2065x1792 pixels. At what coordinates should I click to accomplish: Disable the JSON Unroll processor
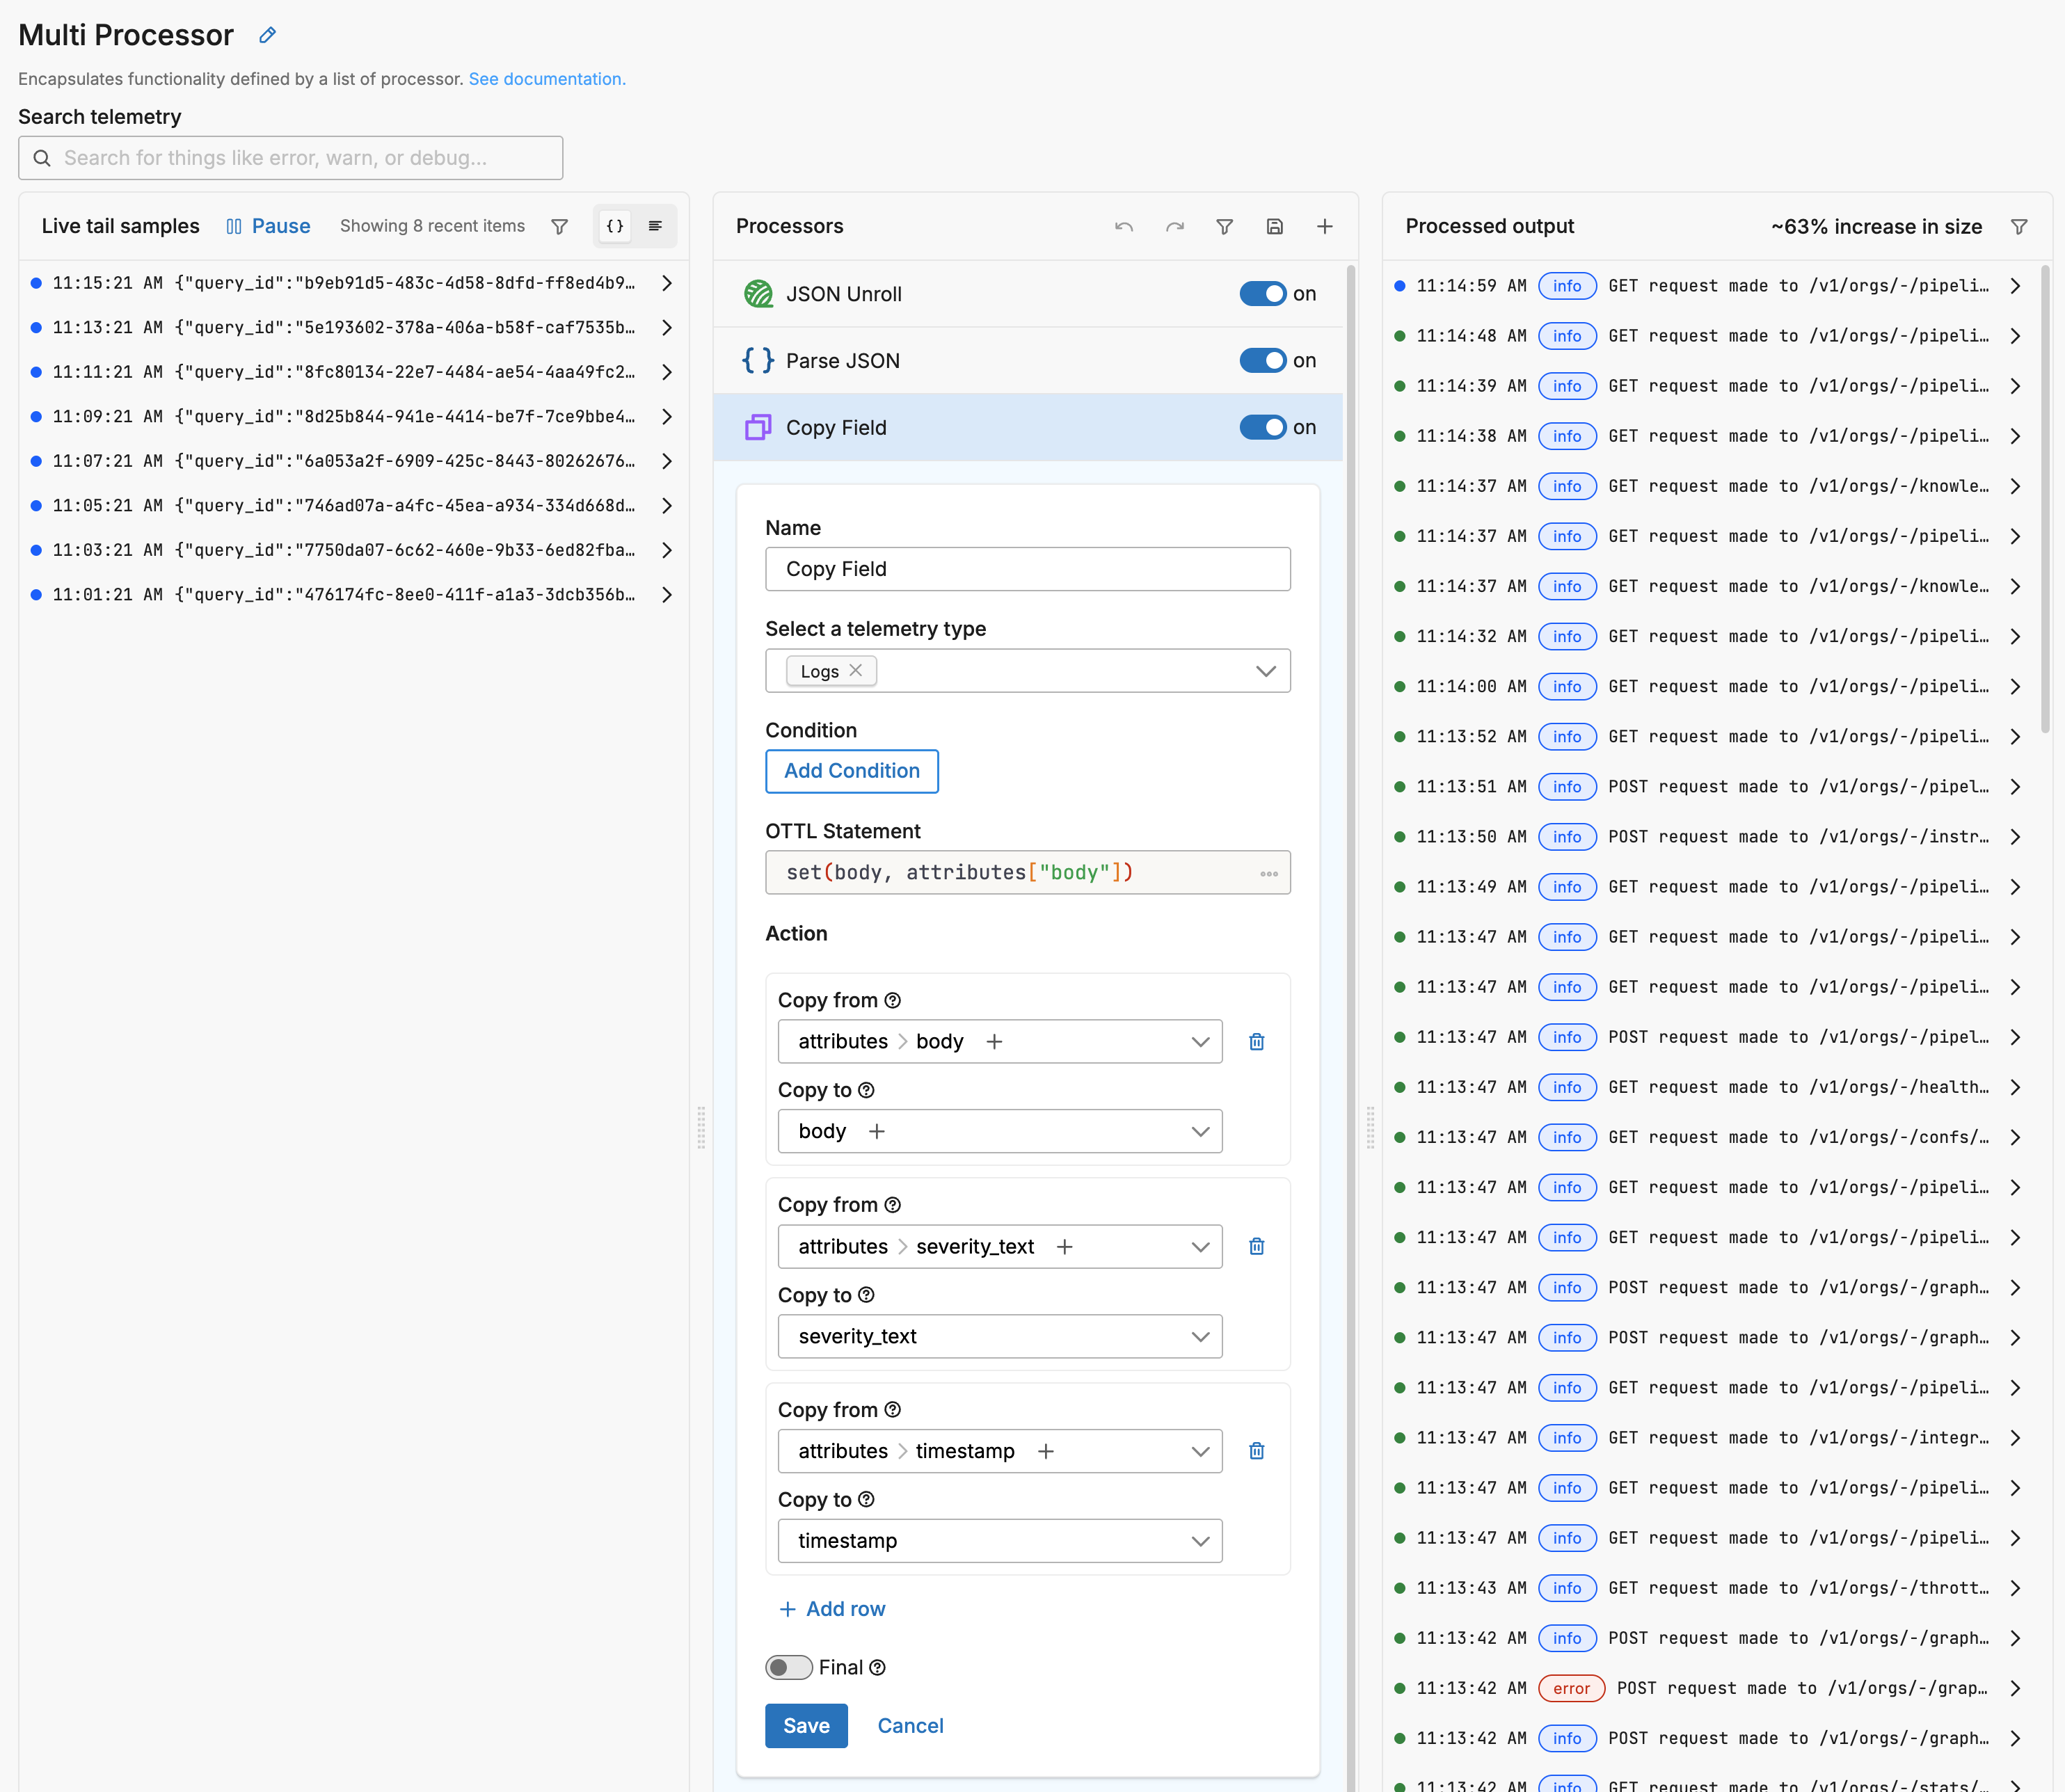(1262, 293)
